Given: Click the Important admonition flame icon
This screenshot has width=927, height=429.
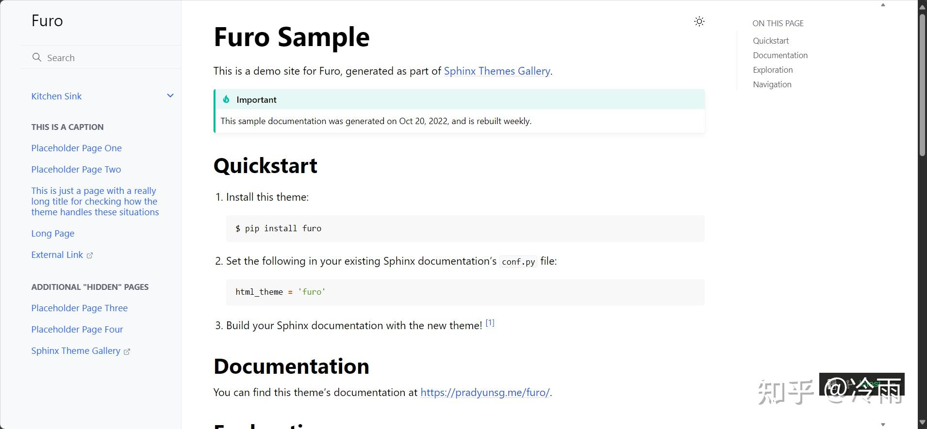Looking at the screenshot, I should click(226, 99).
